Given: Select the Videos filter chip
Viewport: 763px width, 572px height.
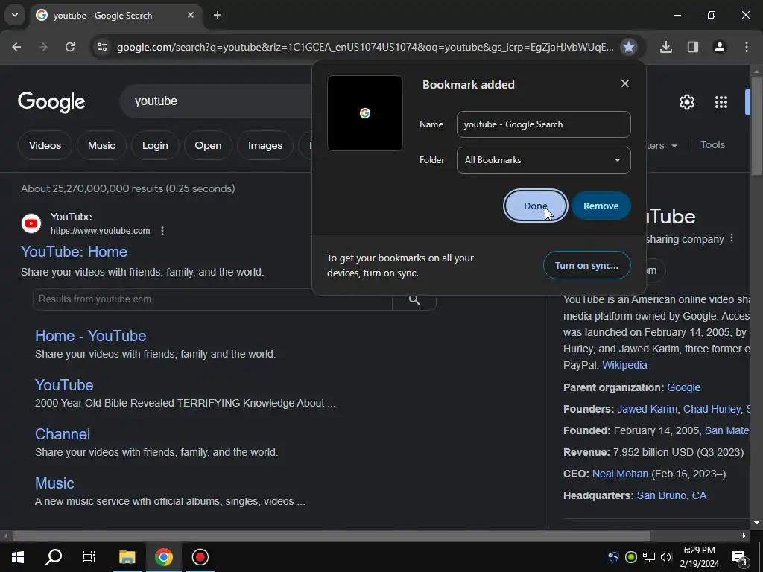Looking at the screenshot, I should [45, 145].
